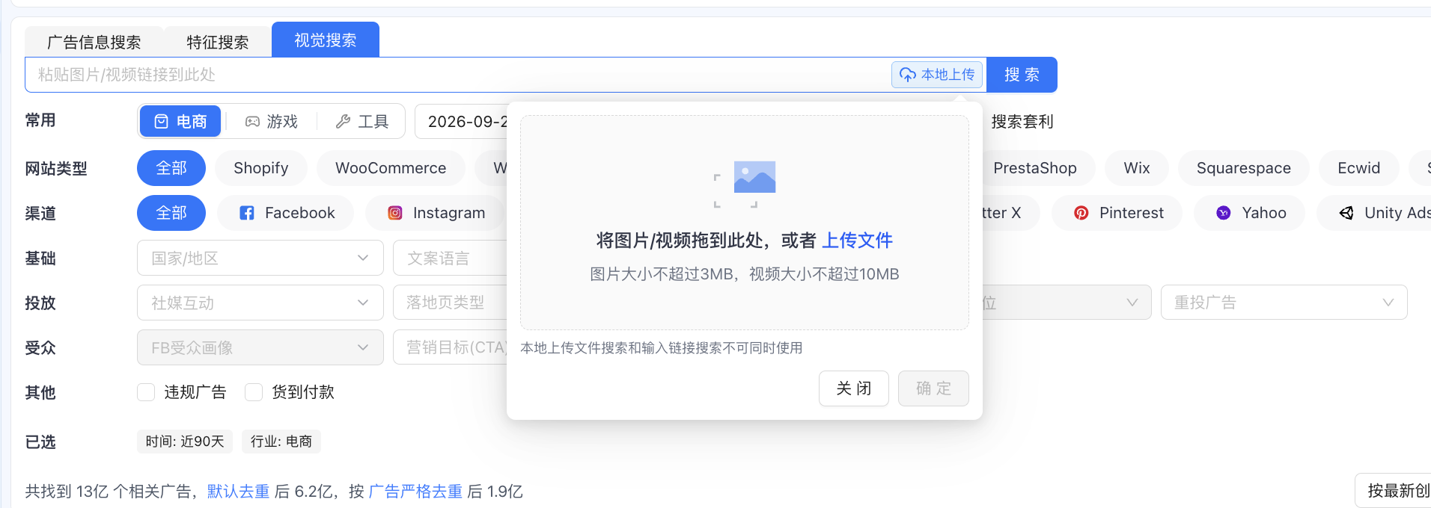Click the 搜索套利 label
This screenshot has width=1431, height=508.
(x=1022, y=121)
